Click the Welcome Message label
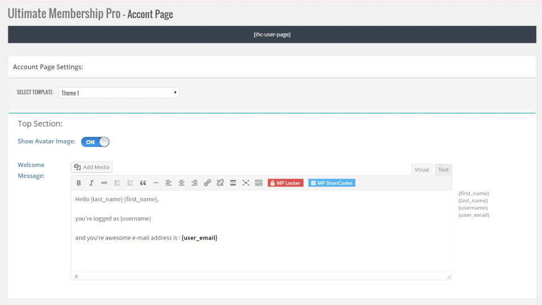This screenshot has width=542, height=305. (31, 170)
